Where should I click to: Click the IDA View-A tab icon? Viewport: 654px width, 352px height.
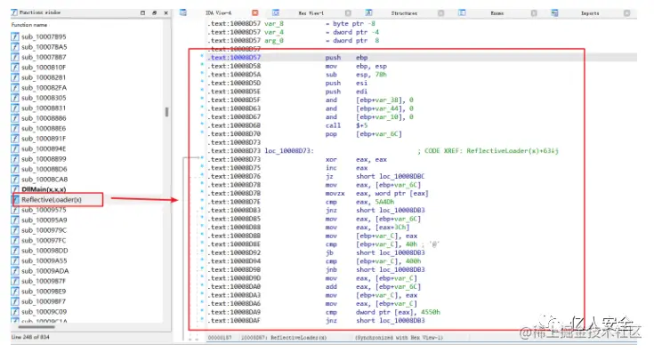(x=183, y=13)
